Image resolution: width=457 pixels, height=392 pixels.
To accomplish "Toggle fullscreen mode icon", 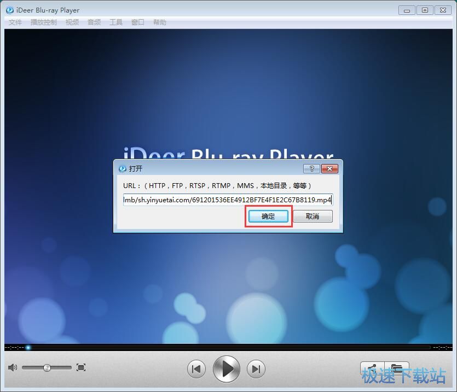I will coord(81,367).
